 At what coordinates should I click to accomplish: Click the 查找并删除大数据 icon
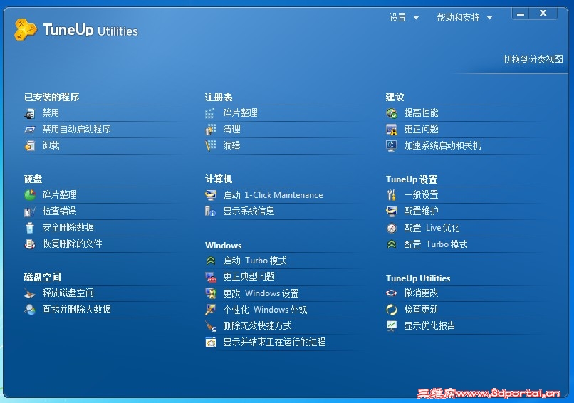tap(30, 310)
